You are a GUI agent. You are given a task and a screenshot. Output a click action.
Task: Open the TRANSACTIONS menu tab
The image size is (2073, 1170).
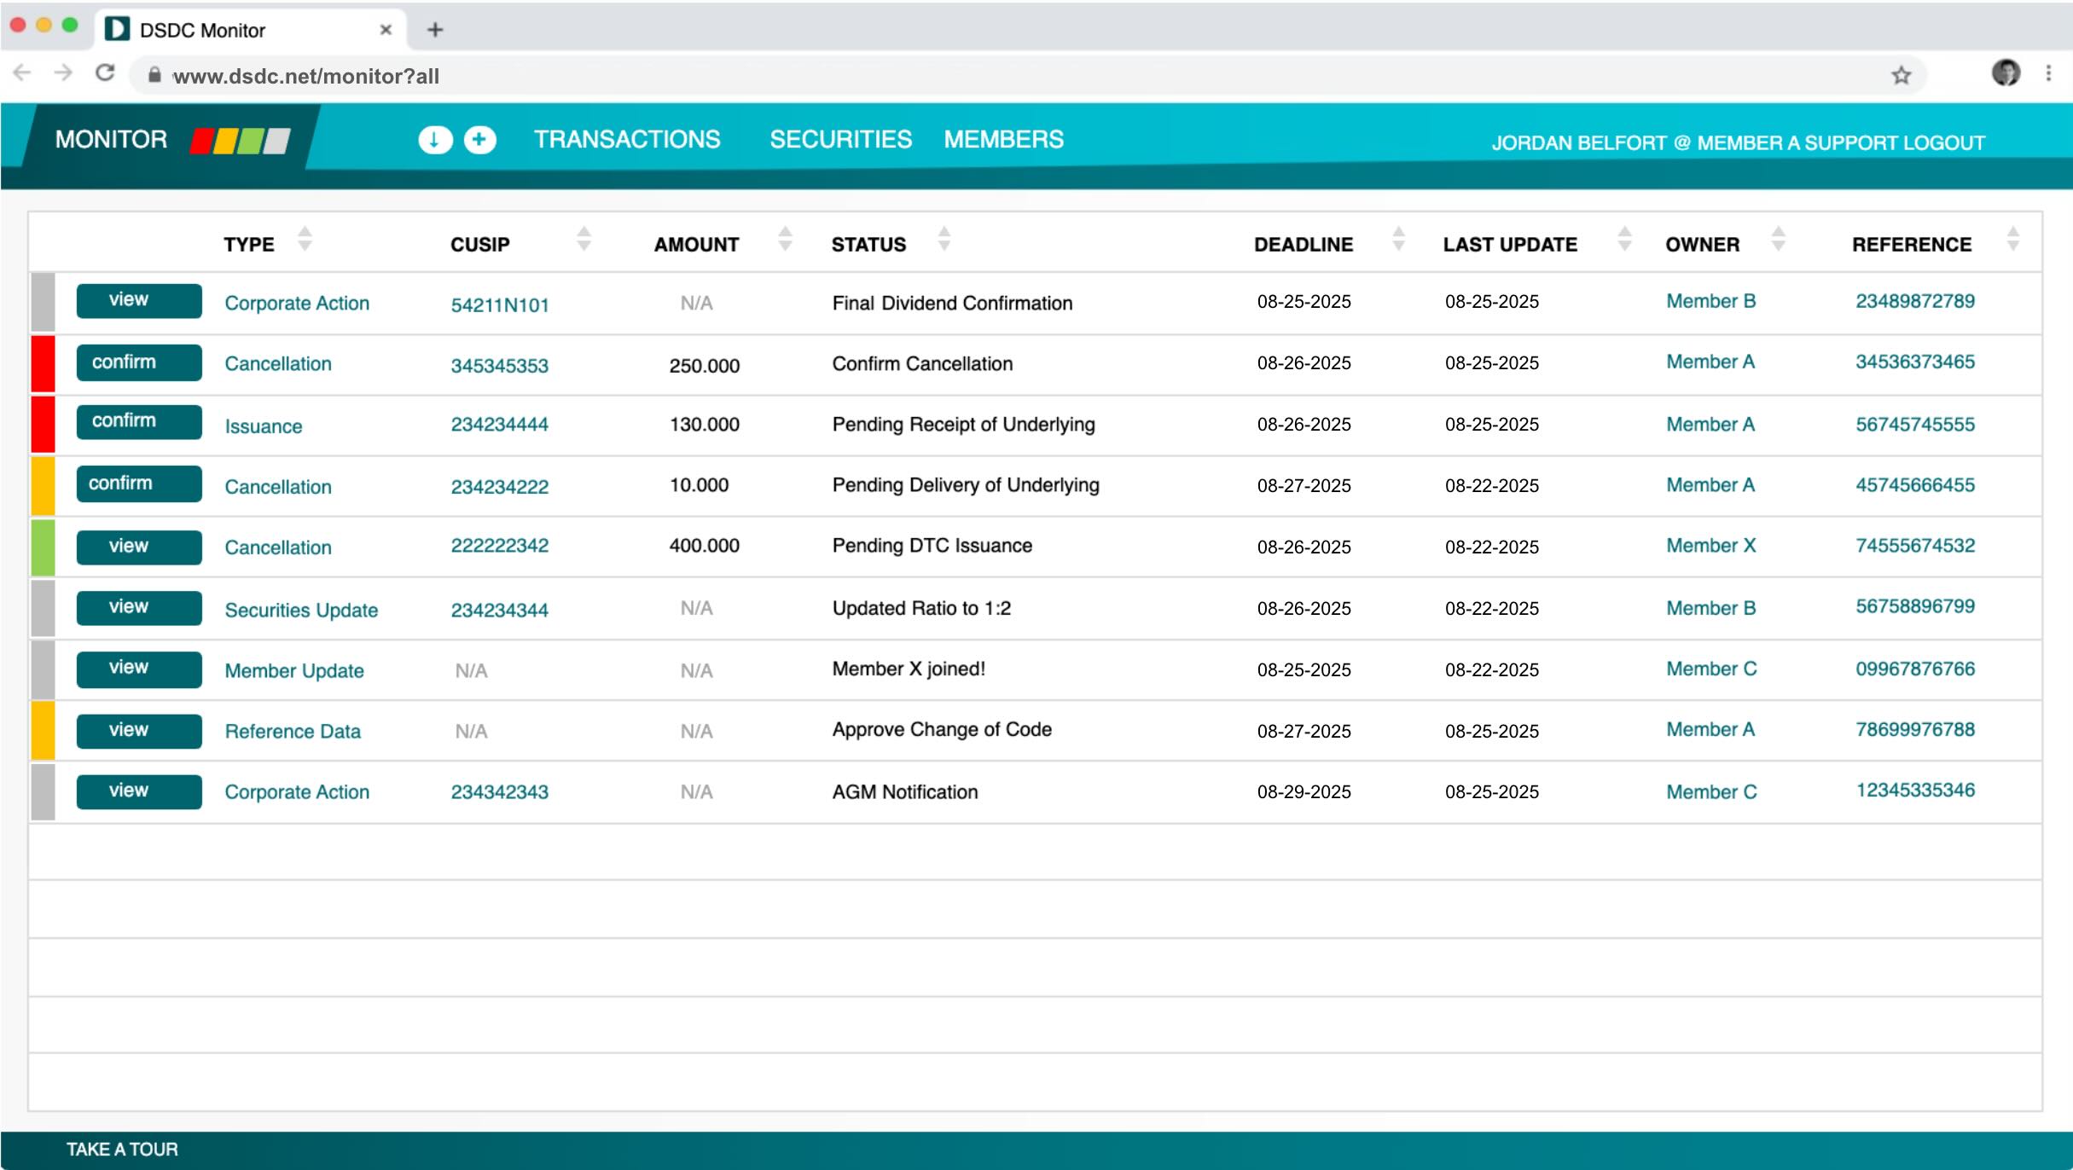[x=627, y=140]
